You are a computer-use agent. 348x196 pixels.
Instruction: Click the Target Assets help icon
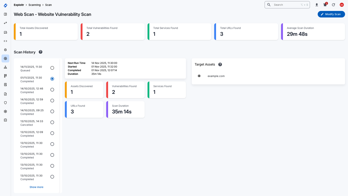coord(220,64)
